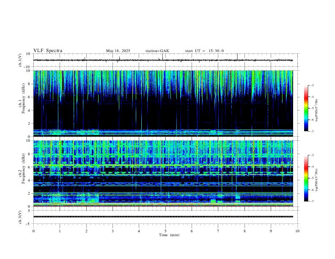Screen dimensions: 335x259
Task: Click the log(PSD) label beside the upper colorbar
Action: click(x=317, y=110)
